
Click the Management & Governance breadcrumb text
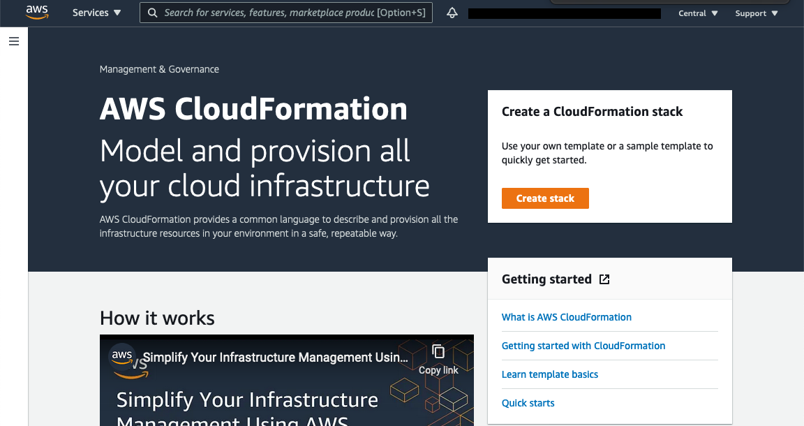159,69
